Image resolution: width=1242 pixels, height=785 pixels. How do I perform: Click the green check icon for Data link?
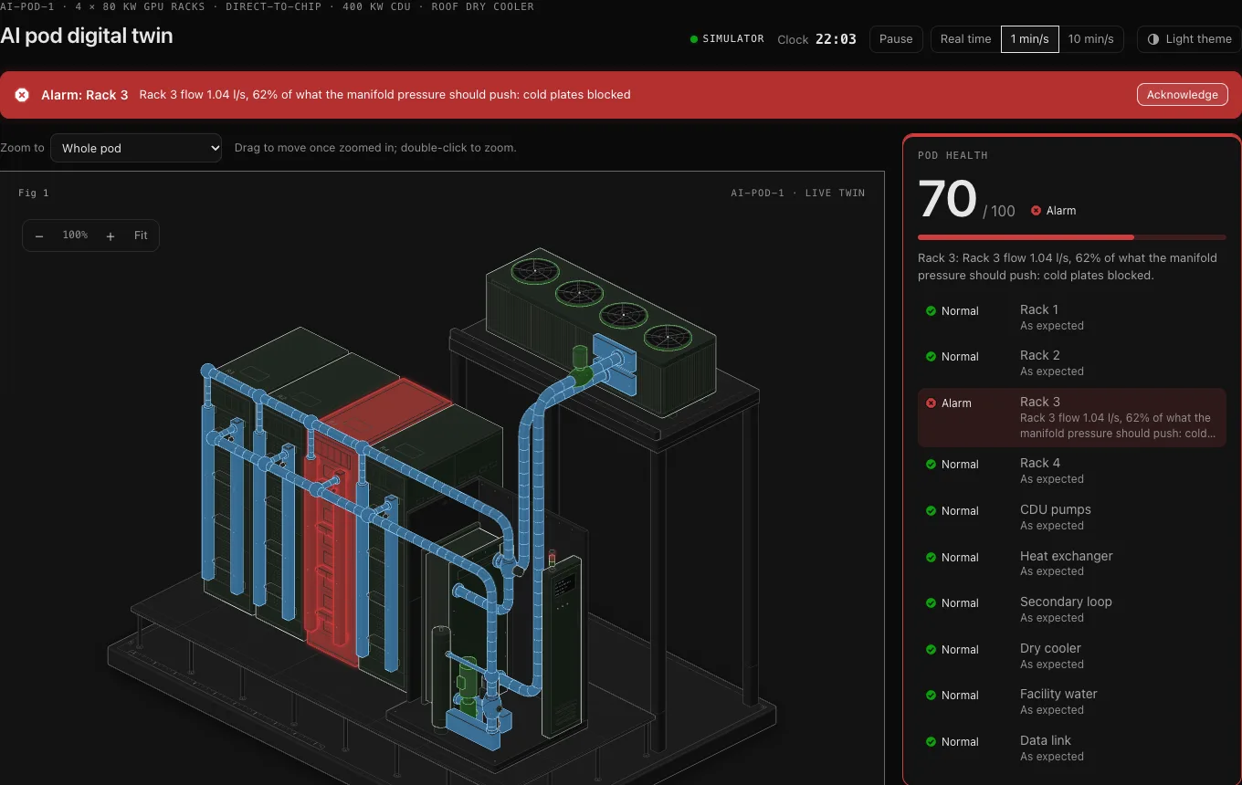(931, 742)
